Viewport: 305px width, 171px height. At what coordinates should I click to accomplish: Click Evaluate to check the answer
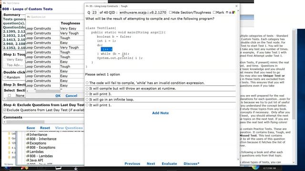pyautogui.click(x=169, y=163)
